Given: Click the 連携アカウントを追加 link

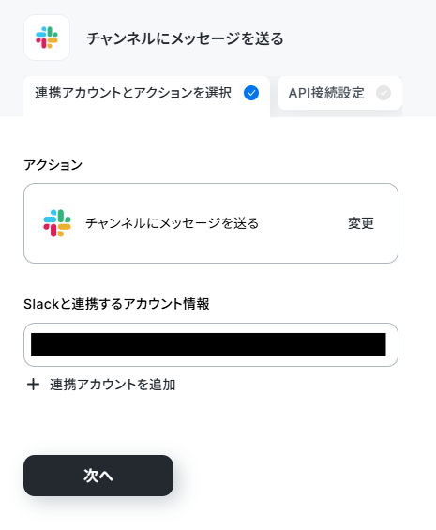Looking at the screenshot, I should (x=113, y=385).
